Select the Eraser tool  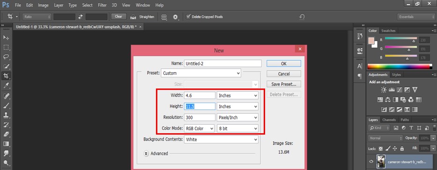click(6, 134)
